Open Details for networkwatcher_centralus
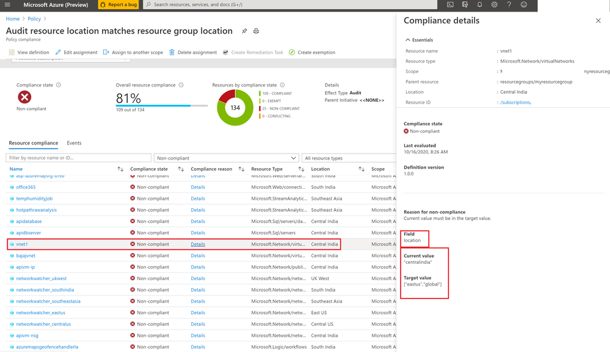Viewport: 610px width, 352px height. tap(198, 324)
